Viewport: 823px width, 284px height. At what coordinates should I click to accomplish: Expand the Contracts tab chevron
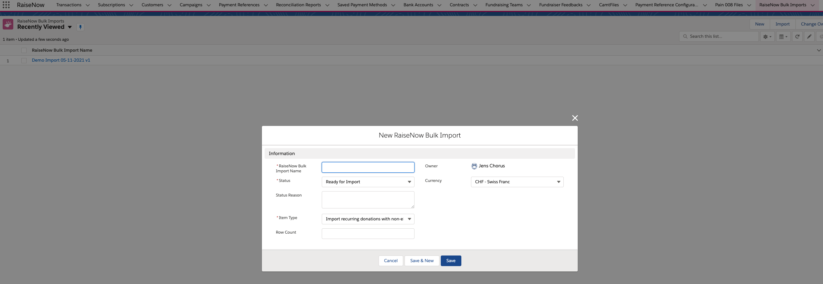coord(475,5)
